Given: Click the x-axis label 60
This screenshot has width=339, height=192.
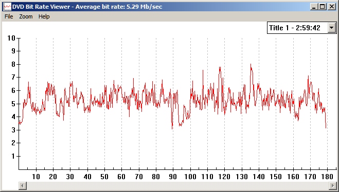Looking at the screenshot, I should click(121, 177).
